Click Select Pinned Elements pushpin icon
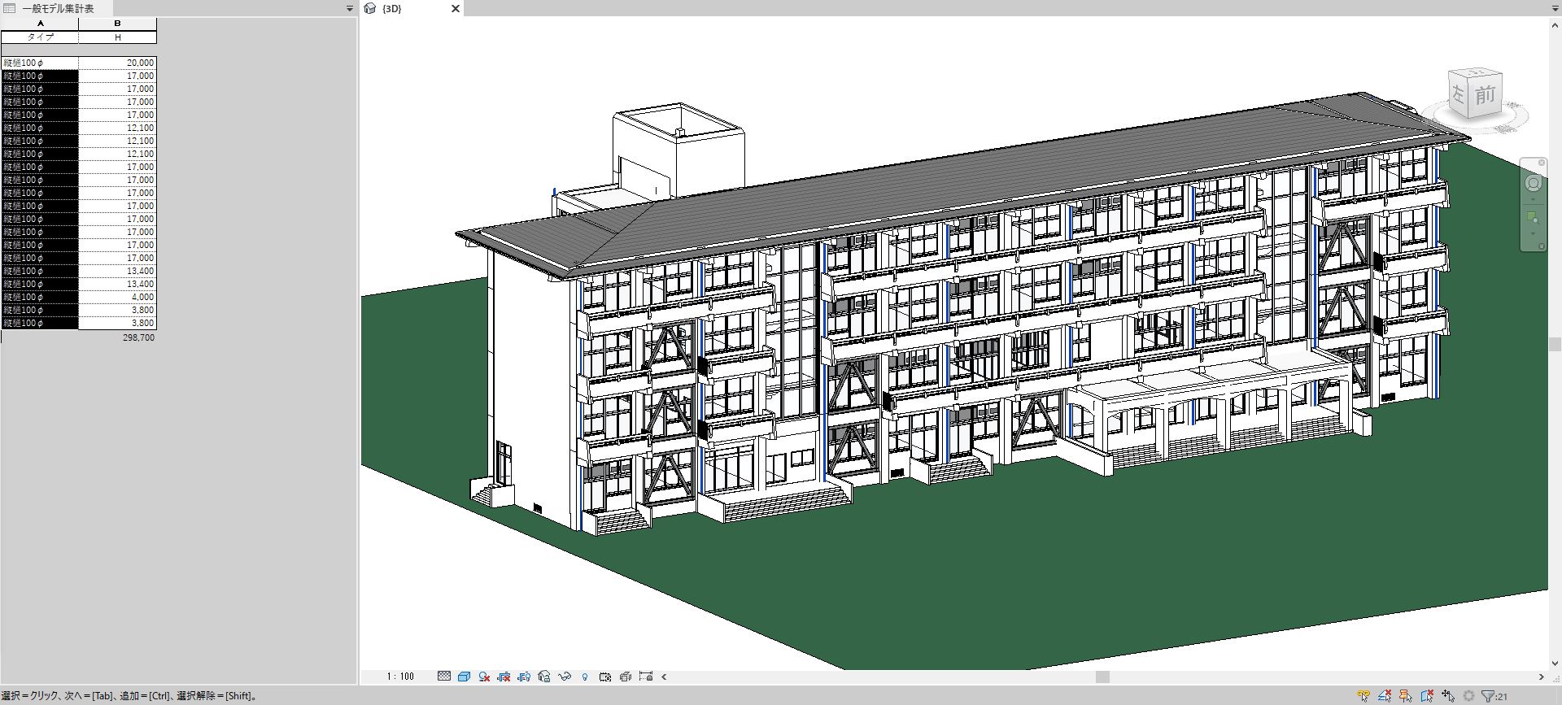The image size is (1562, 705). pyautogui.click(x=1406, y=696)
